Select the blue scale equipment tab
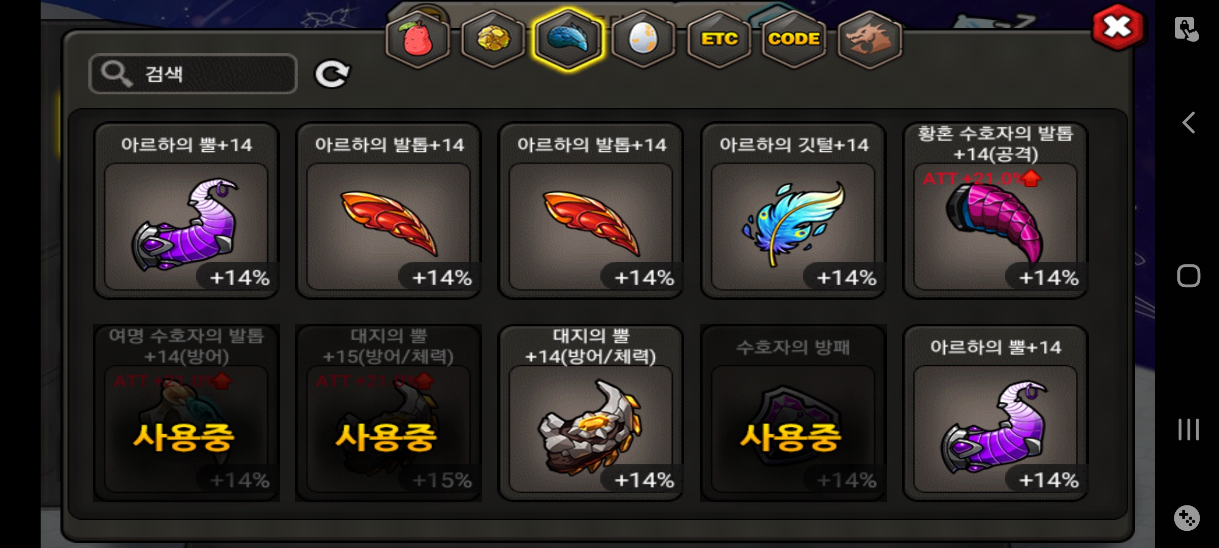Image resolution: width=1219 pixels, height=548 pixels. 568,40
